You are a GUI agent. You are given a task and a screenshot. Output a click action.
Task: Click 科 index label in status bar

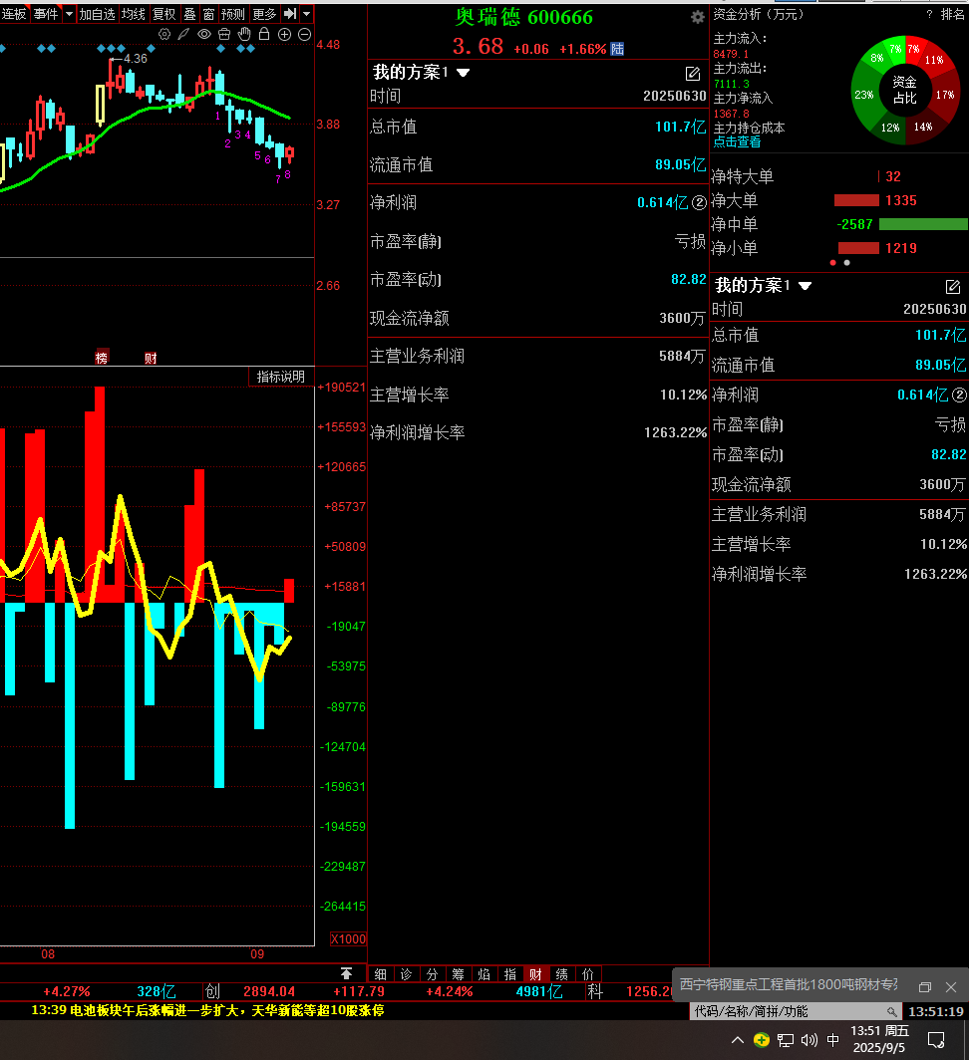click(595, 991)
